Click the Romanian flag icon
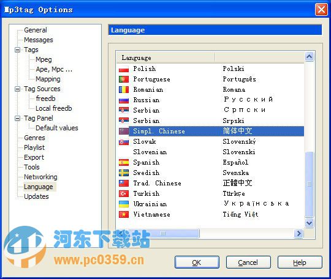This screenshot has width=331, height=279. tap(124, 89)
